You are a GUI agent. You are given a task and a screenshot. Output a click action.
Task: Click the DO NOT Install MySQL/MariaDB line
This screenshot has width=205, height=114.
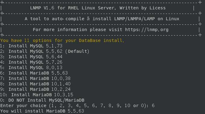pos(42,100)
